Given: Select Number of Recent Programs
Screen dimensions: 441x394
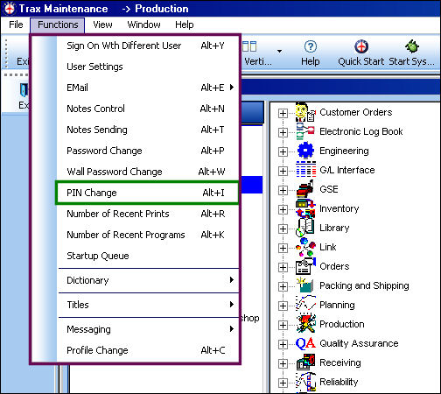Looking at the screenshot, I should (x=148, y=235).
